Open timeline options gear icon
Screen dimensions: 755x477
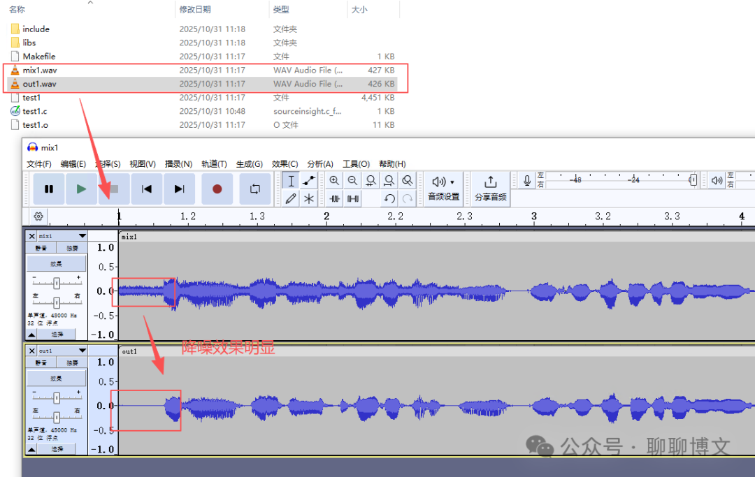tap(38, 217)
